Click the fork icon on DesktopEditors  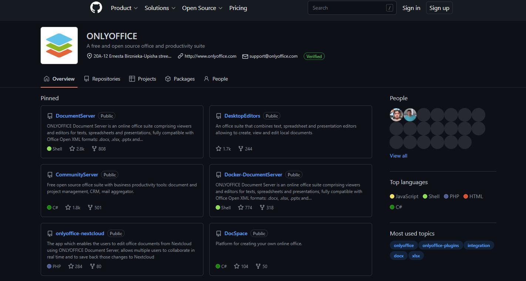pyautogui.click(x=241, y=149)
